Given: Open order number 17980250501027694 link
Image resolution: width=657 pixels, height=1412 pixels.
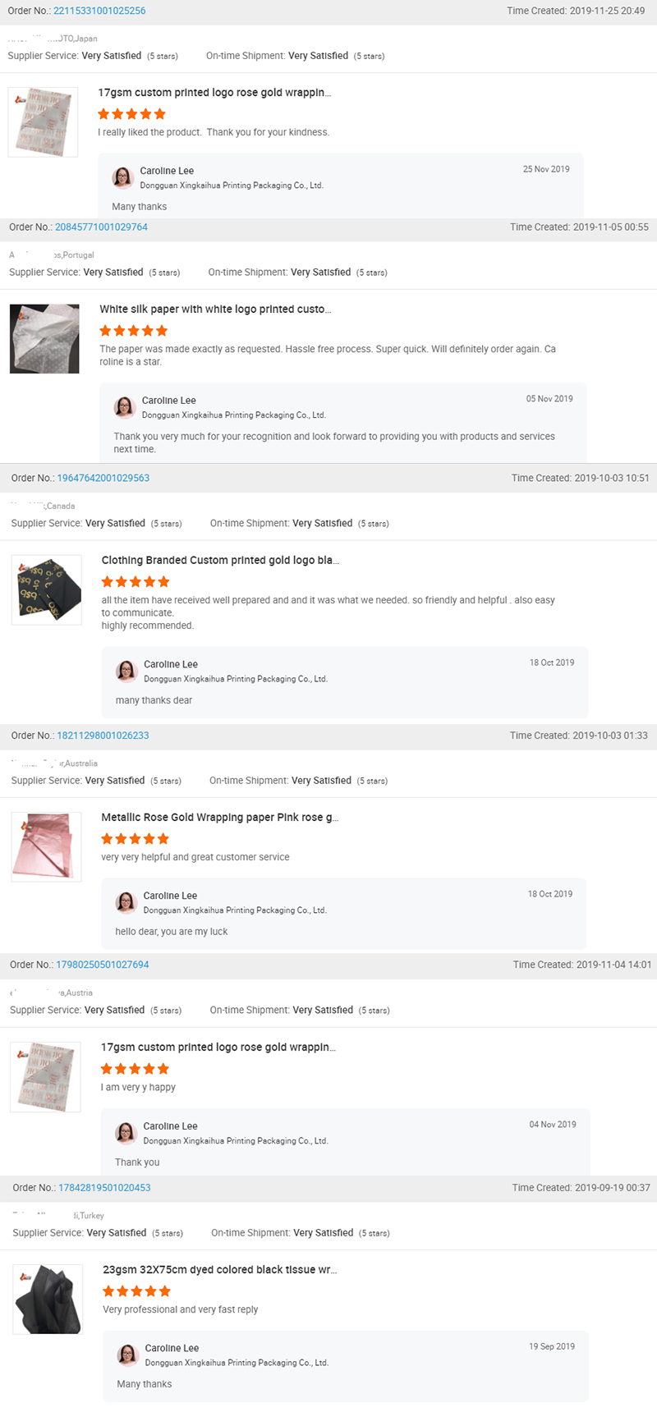Looking at the screenshot, I should [102, 965].
